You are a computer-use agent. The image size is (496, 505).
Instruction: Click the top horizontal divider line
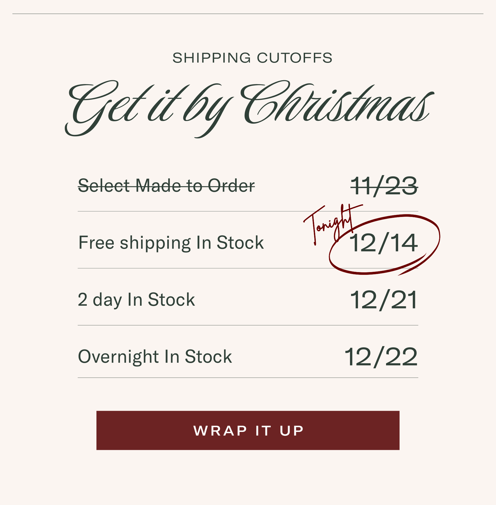pos(248,14)
